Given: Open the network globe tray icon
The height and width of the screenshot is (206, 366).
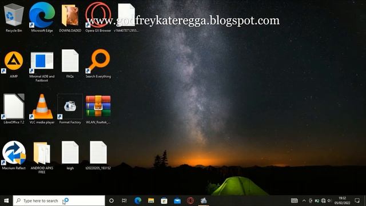Looking at the screenshot, I should click(x=323, y=201).
